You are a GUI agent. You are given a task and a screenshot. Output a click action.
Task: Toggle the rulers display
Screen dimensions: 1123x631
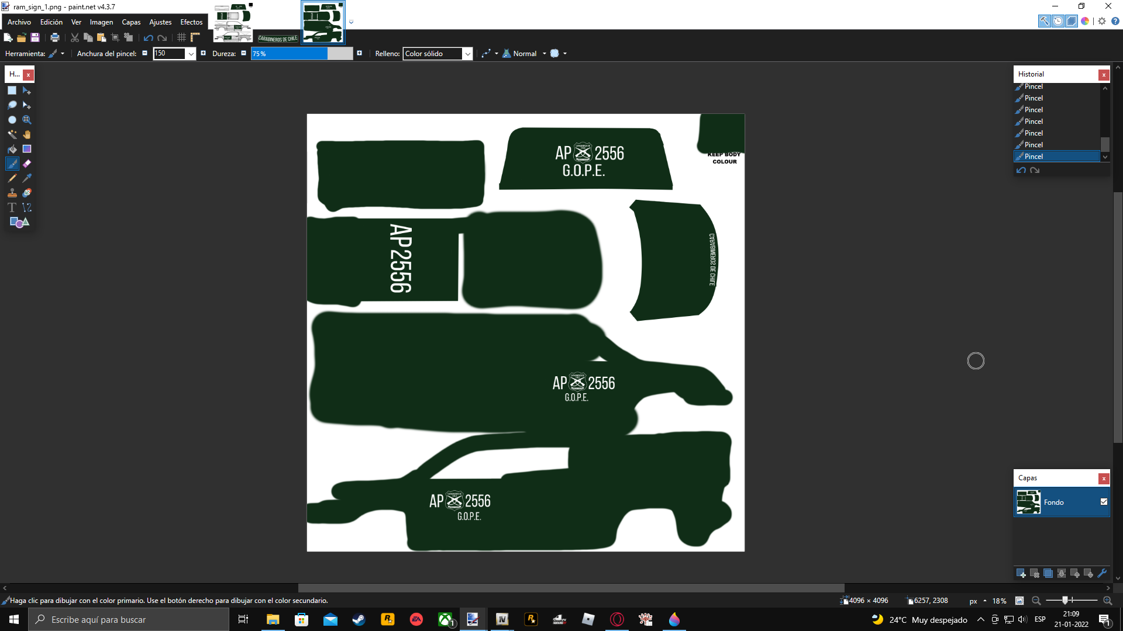pos(195,37)
